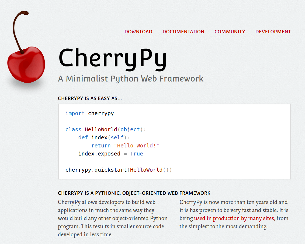Click the "cherrypy.quickstart(HelloWorld())" code line

click(119, 170)
